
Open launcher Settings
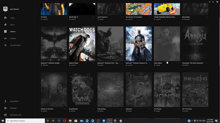click(13, 108)
